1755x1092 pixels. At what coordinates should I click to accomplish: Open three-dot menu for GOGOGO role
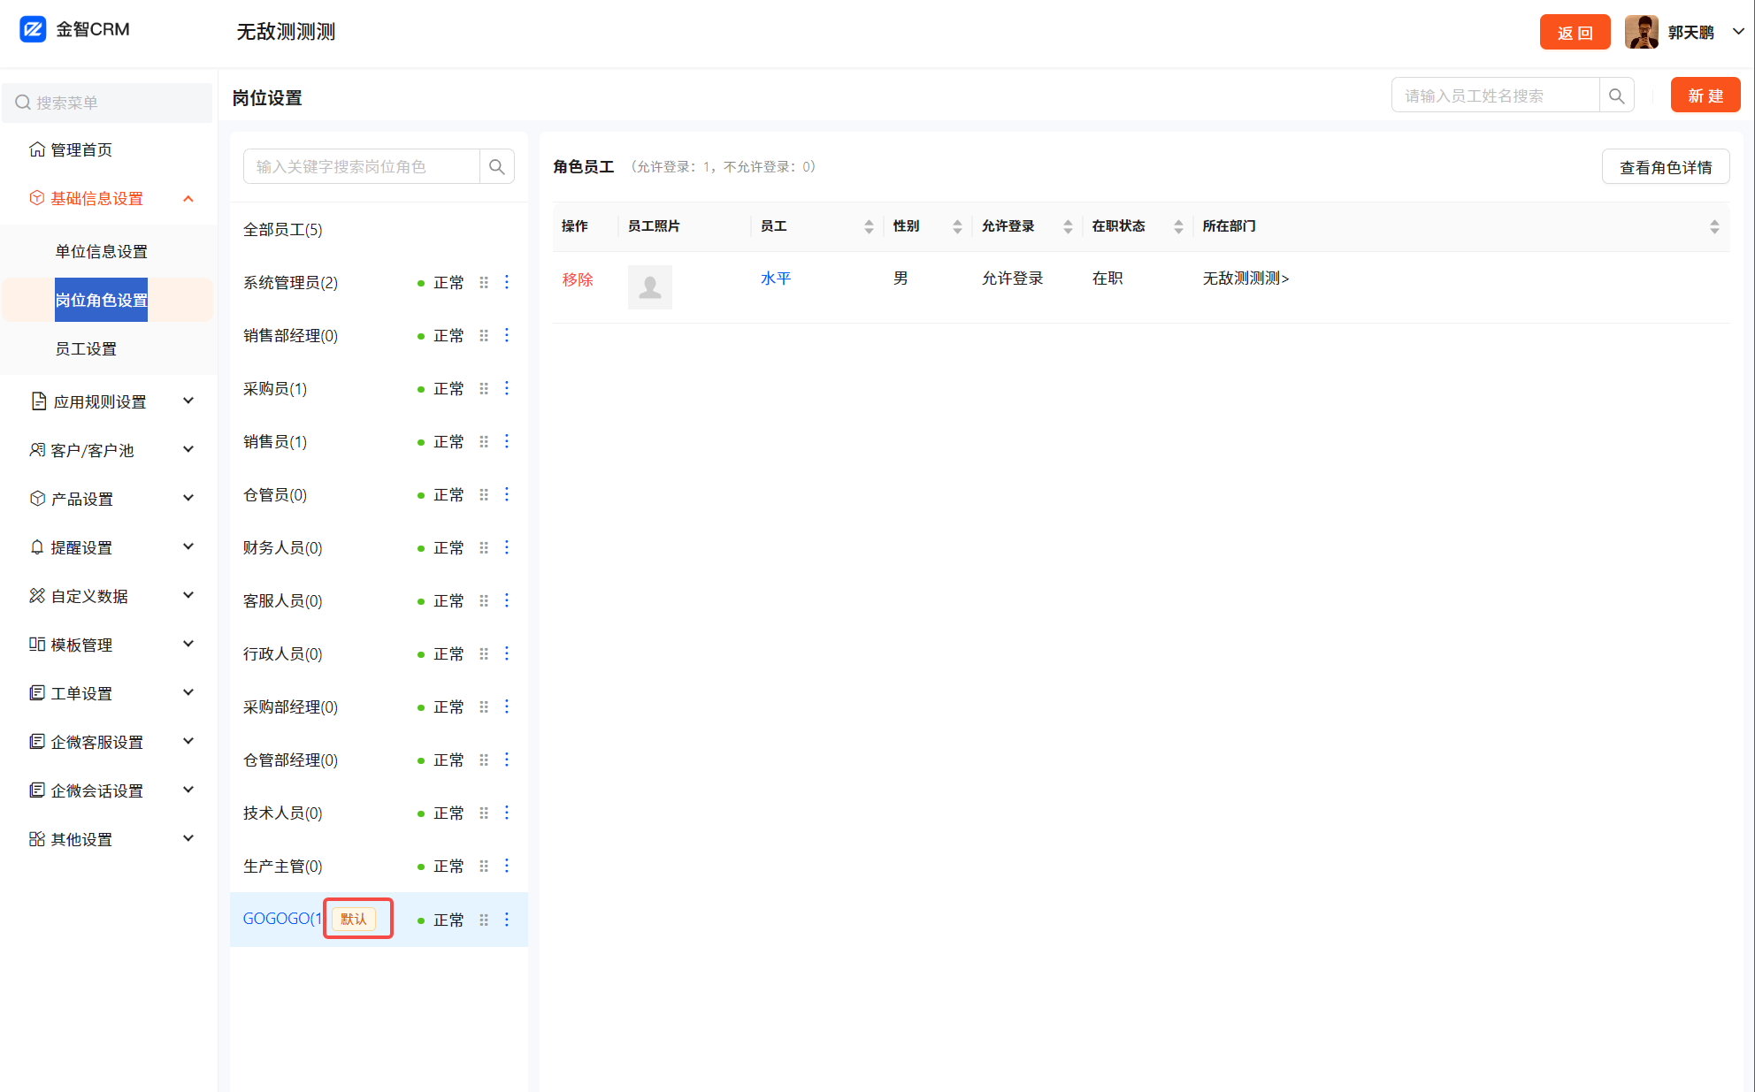point(507,920)
